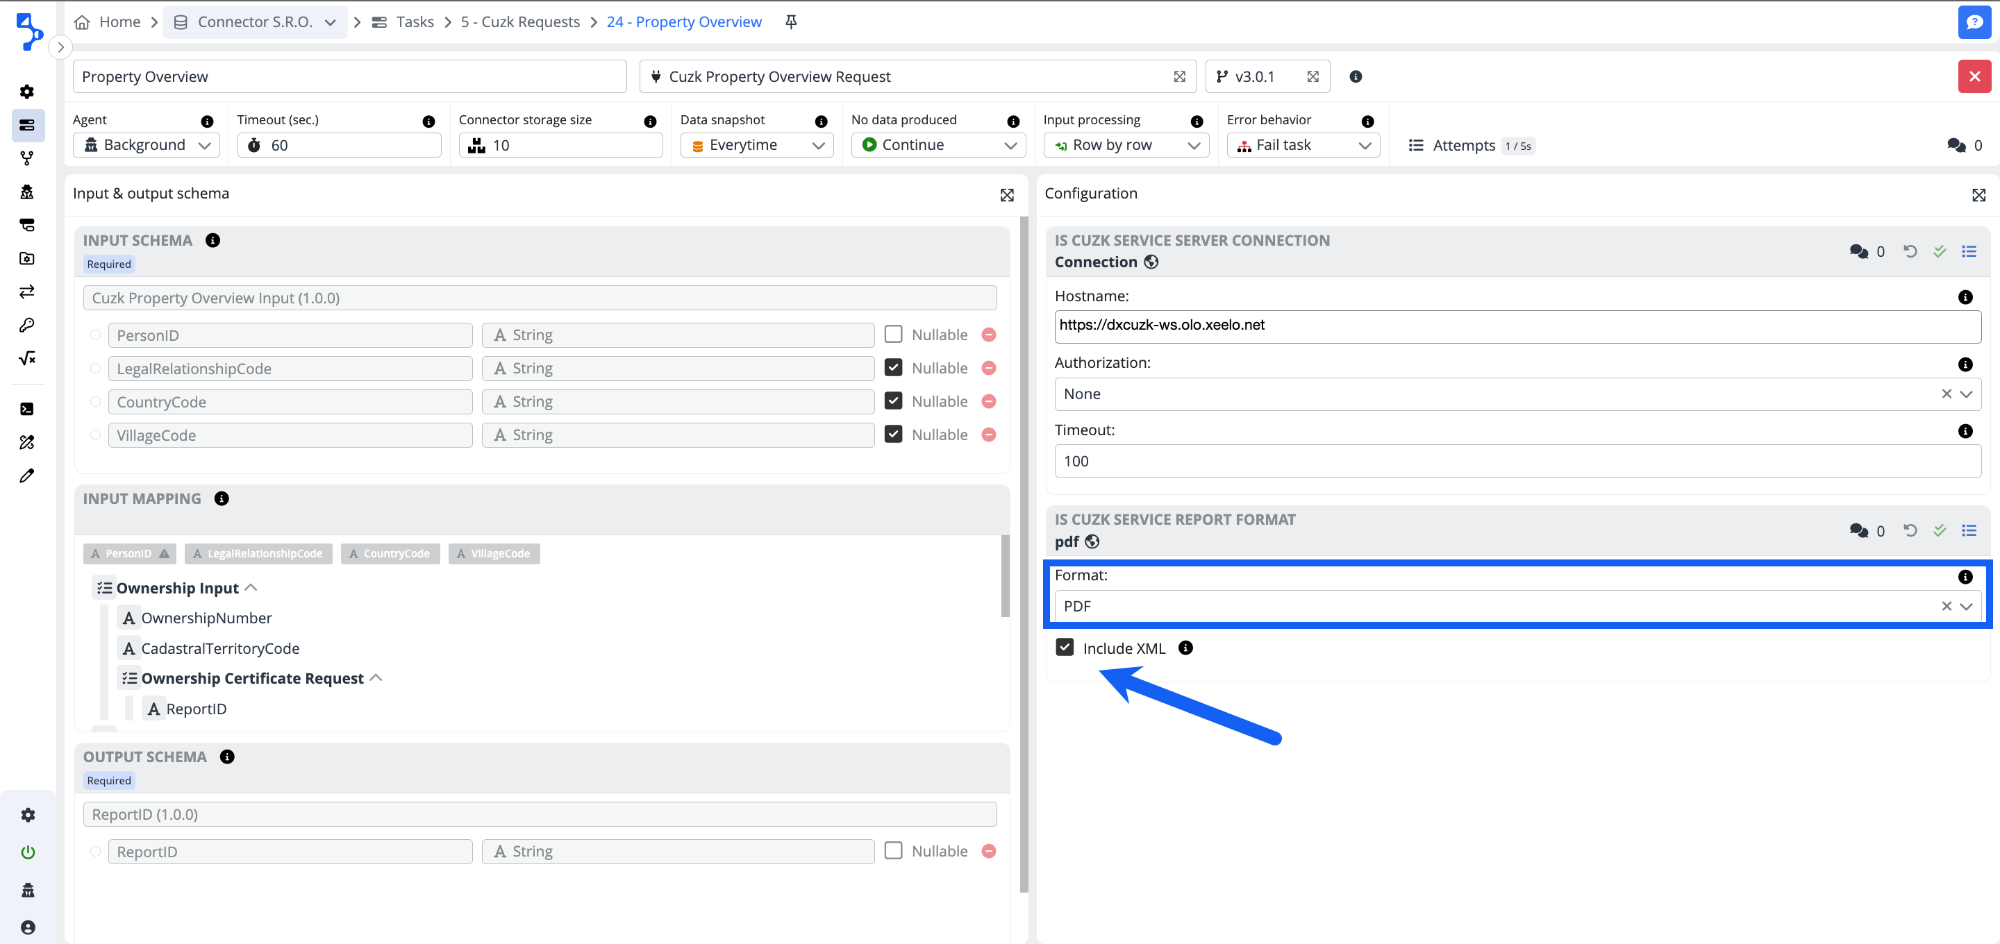This screenshot has height=944, width=2000.
Task: Uncheck Nullable for CountryCode
Action: point(894,401)
